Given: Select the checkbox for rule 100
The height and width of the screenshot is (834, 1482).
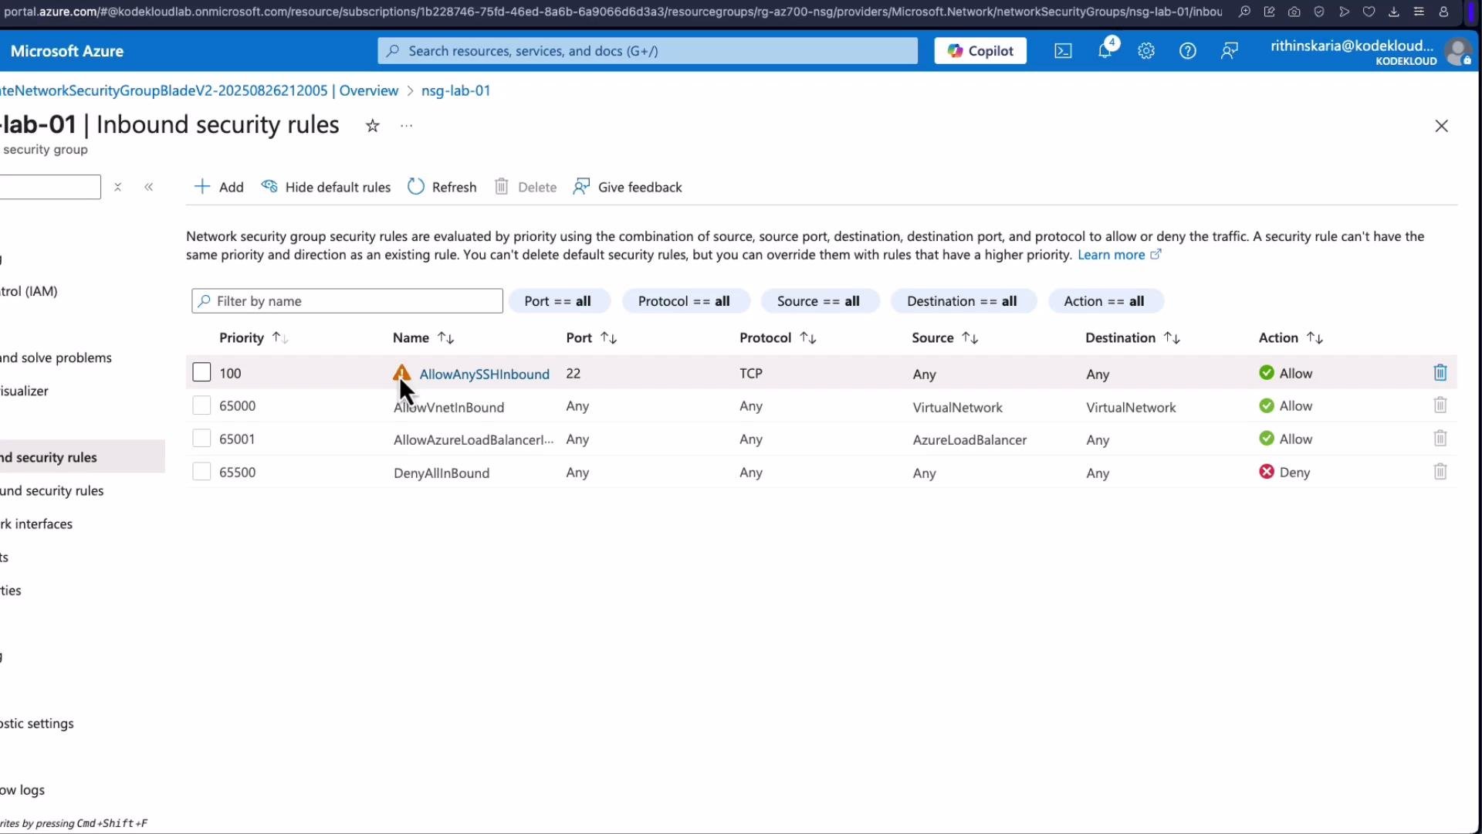Looking at the screenshot, I should pos(201,372).
